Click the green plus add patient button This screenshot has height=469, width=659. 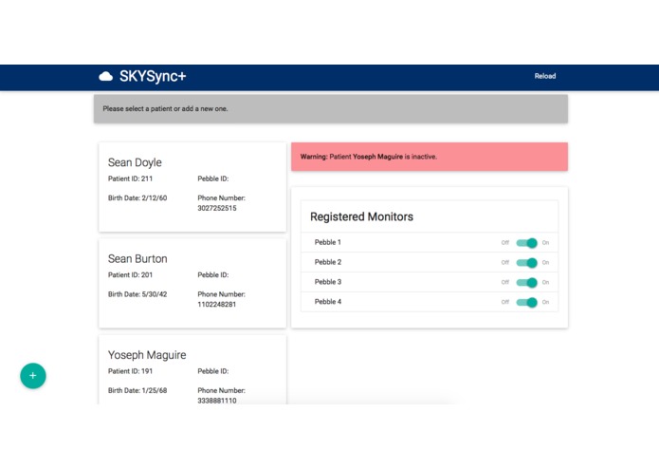pos(33,376)
